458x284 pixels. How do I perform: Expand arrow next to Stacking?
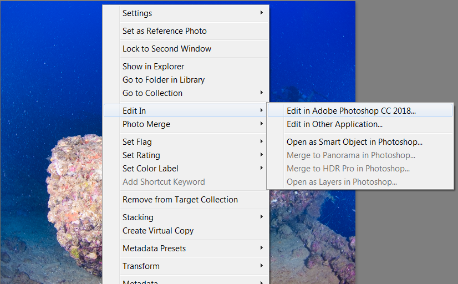point(261,217)
